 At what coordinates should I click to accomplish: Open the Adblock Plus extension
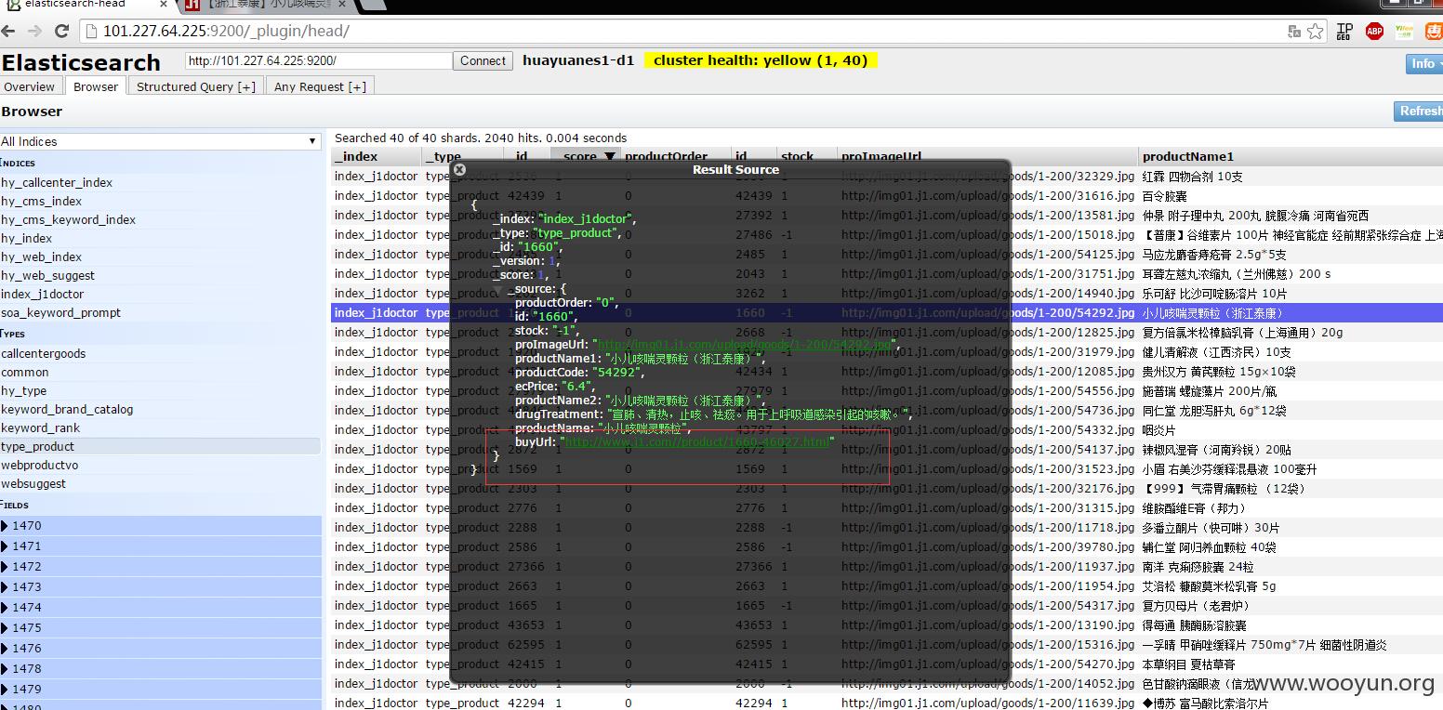coord(1374,31)
